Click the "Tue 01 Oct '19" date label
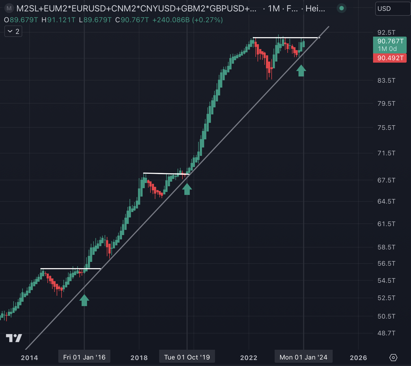Image resolution: width=411 pixels, height=366 pixels. pyautogui.click(x=187, y=357)
